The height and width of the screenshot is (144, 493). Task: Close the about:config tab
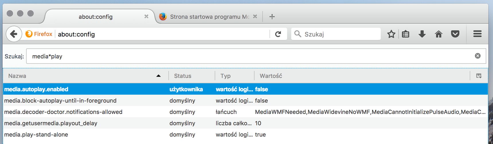146,17
